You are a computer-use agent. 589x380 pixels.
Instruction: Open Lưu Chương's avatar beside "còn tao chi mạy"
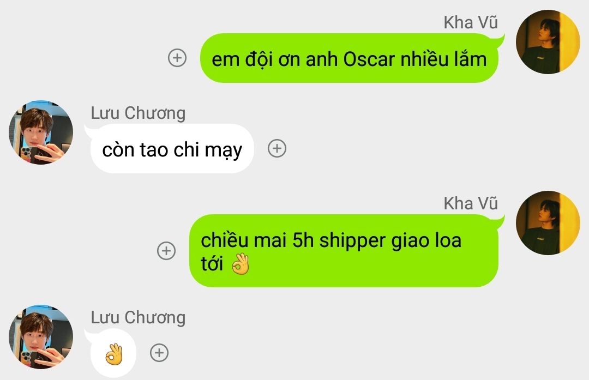(41, 132)
